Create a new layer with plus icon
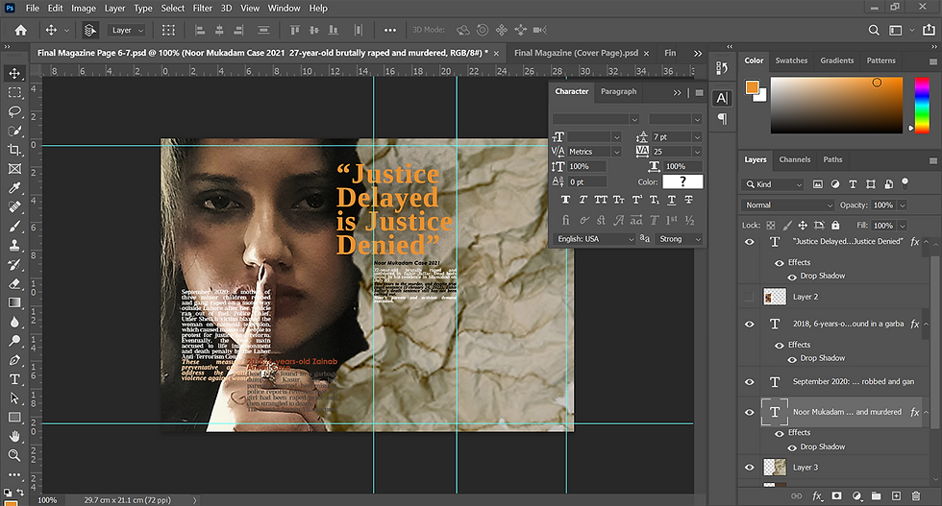 coord(895,496)
